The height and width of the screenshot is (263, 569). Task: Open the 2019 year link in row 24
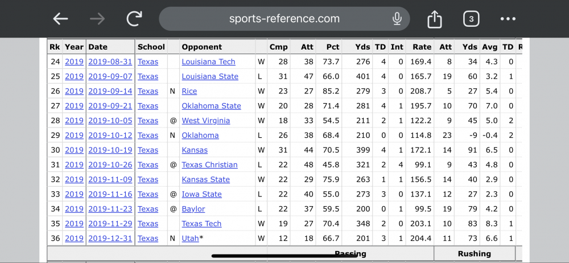pos(74,61)
